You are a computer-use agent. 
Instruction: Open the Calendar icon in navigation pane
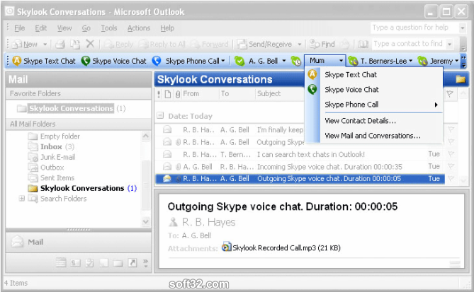coord(61,263)
